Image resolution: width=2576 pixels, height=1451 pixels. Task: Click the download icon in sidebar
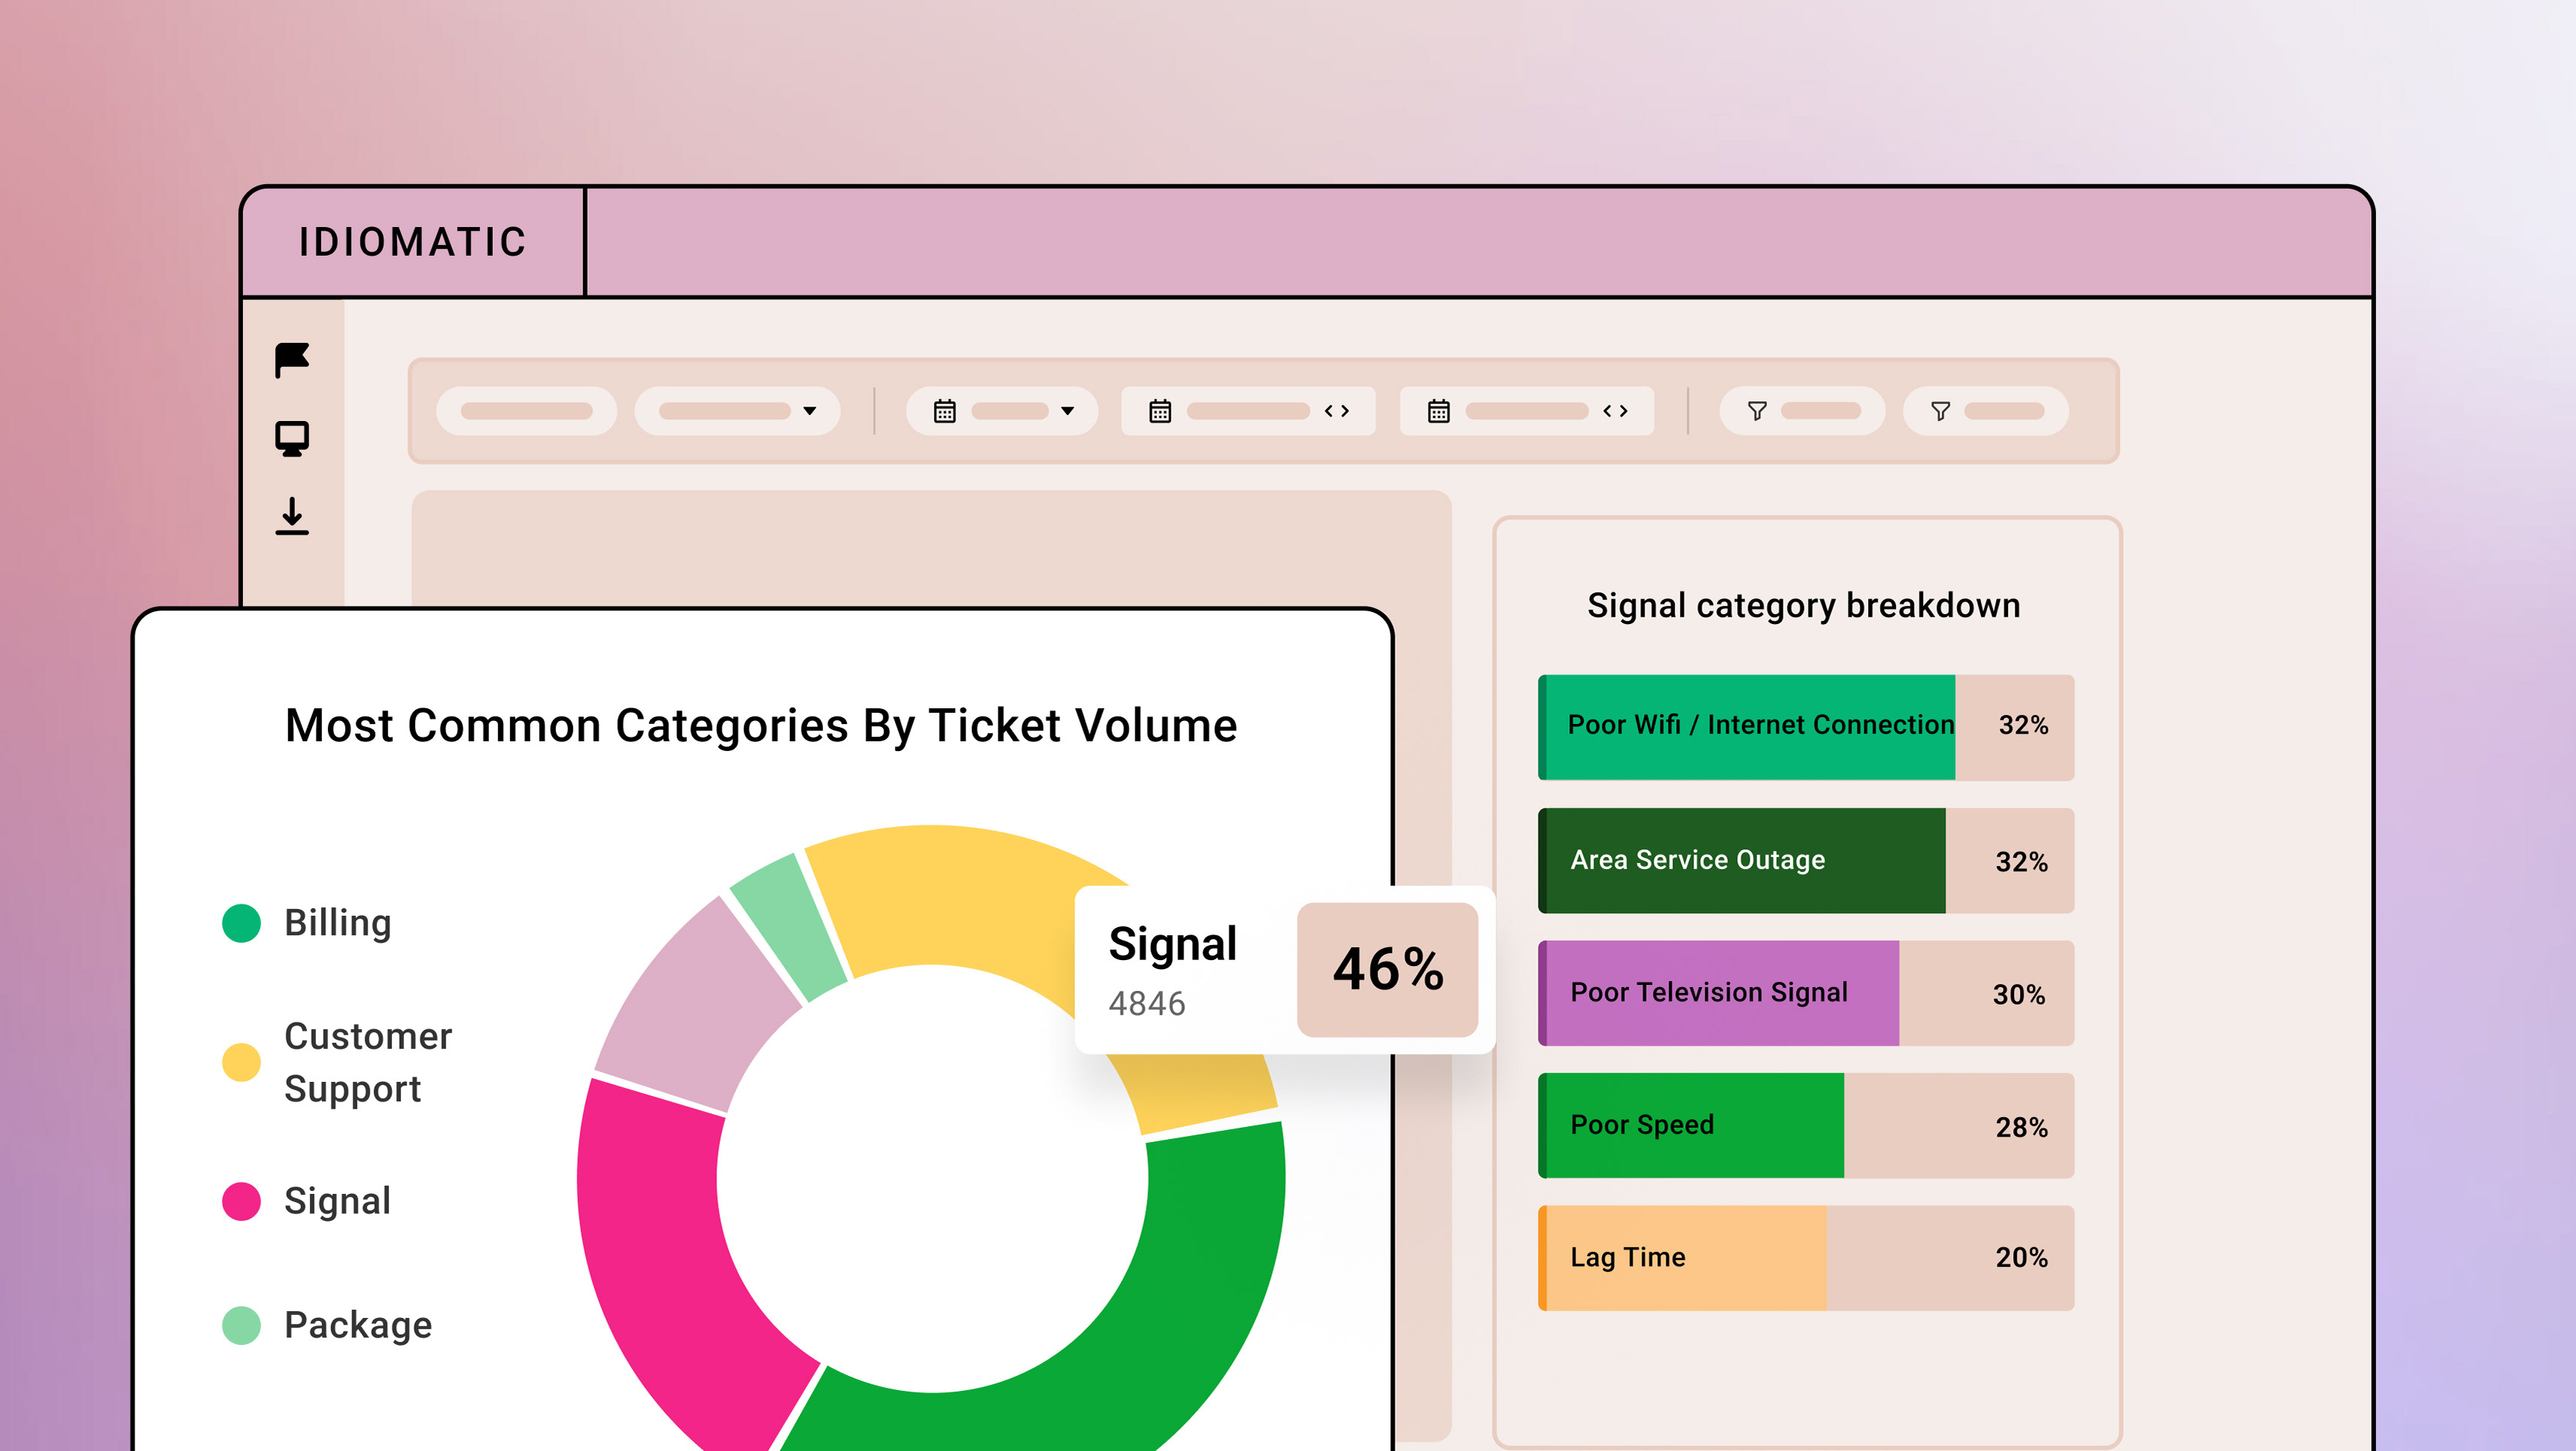(x=292, y=516)
